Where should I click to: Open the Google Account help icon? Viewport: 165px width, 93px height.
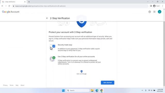(x=150, y=12)
